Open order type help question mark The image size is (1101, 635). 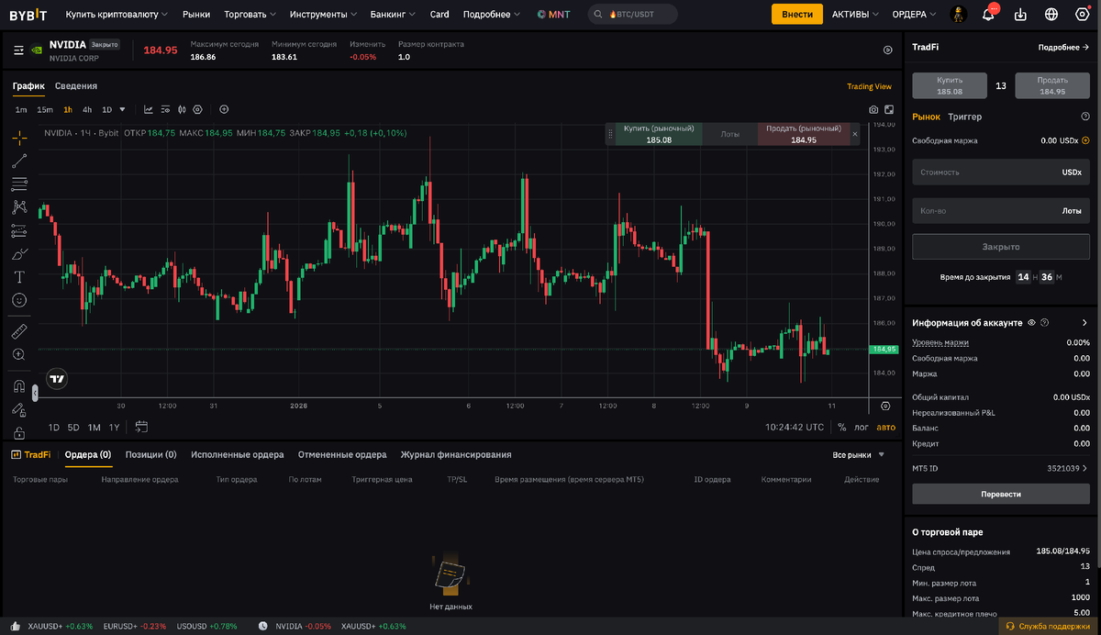tap(1085, 117)
